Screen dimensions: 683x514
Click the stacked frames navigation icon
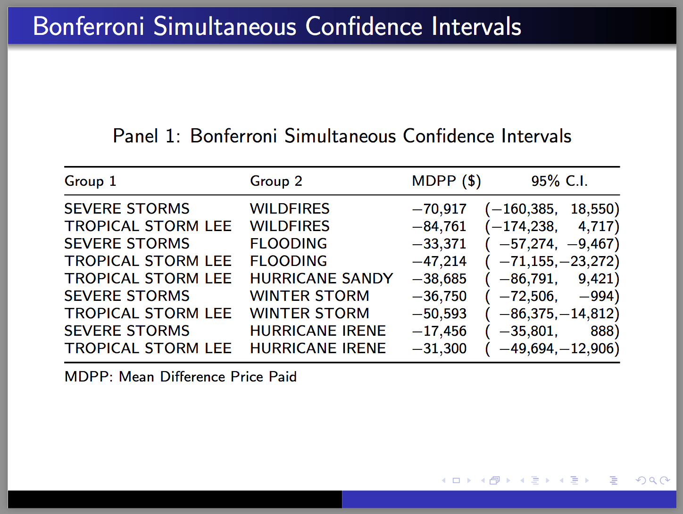494,481
